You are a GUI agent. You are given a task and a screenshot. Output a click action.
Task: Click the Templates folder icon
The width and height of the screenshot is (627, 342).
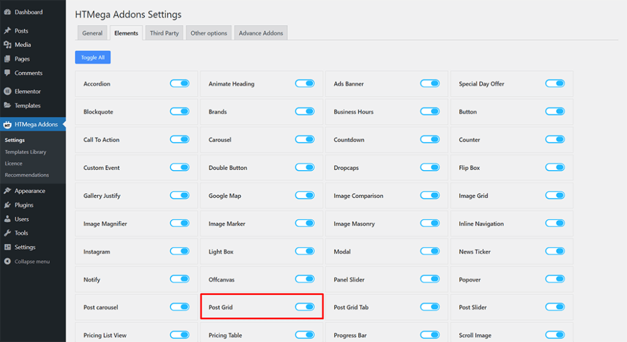point(7,105)
